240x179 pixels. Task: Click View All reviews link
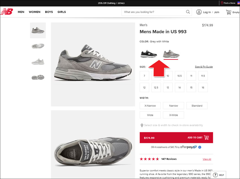point(207,159)
